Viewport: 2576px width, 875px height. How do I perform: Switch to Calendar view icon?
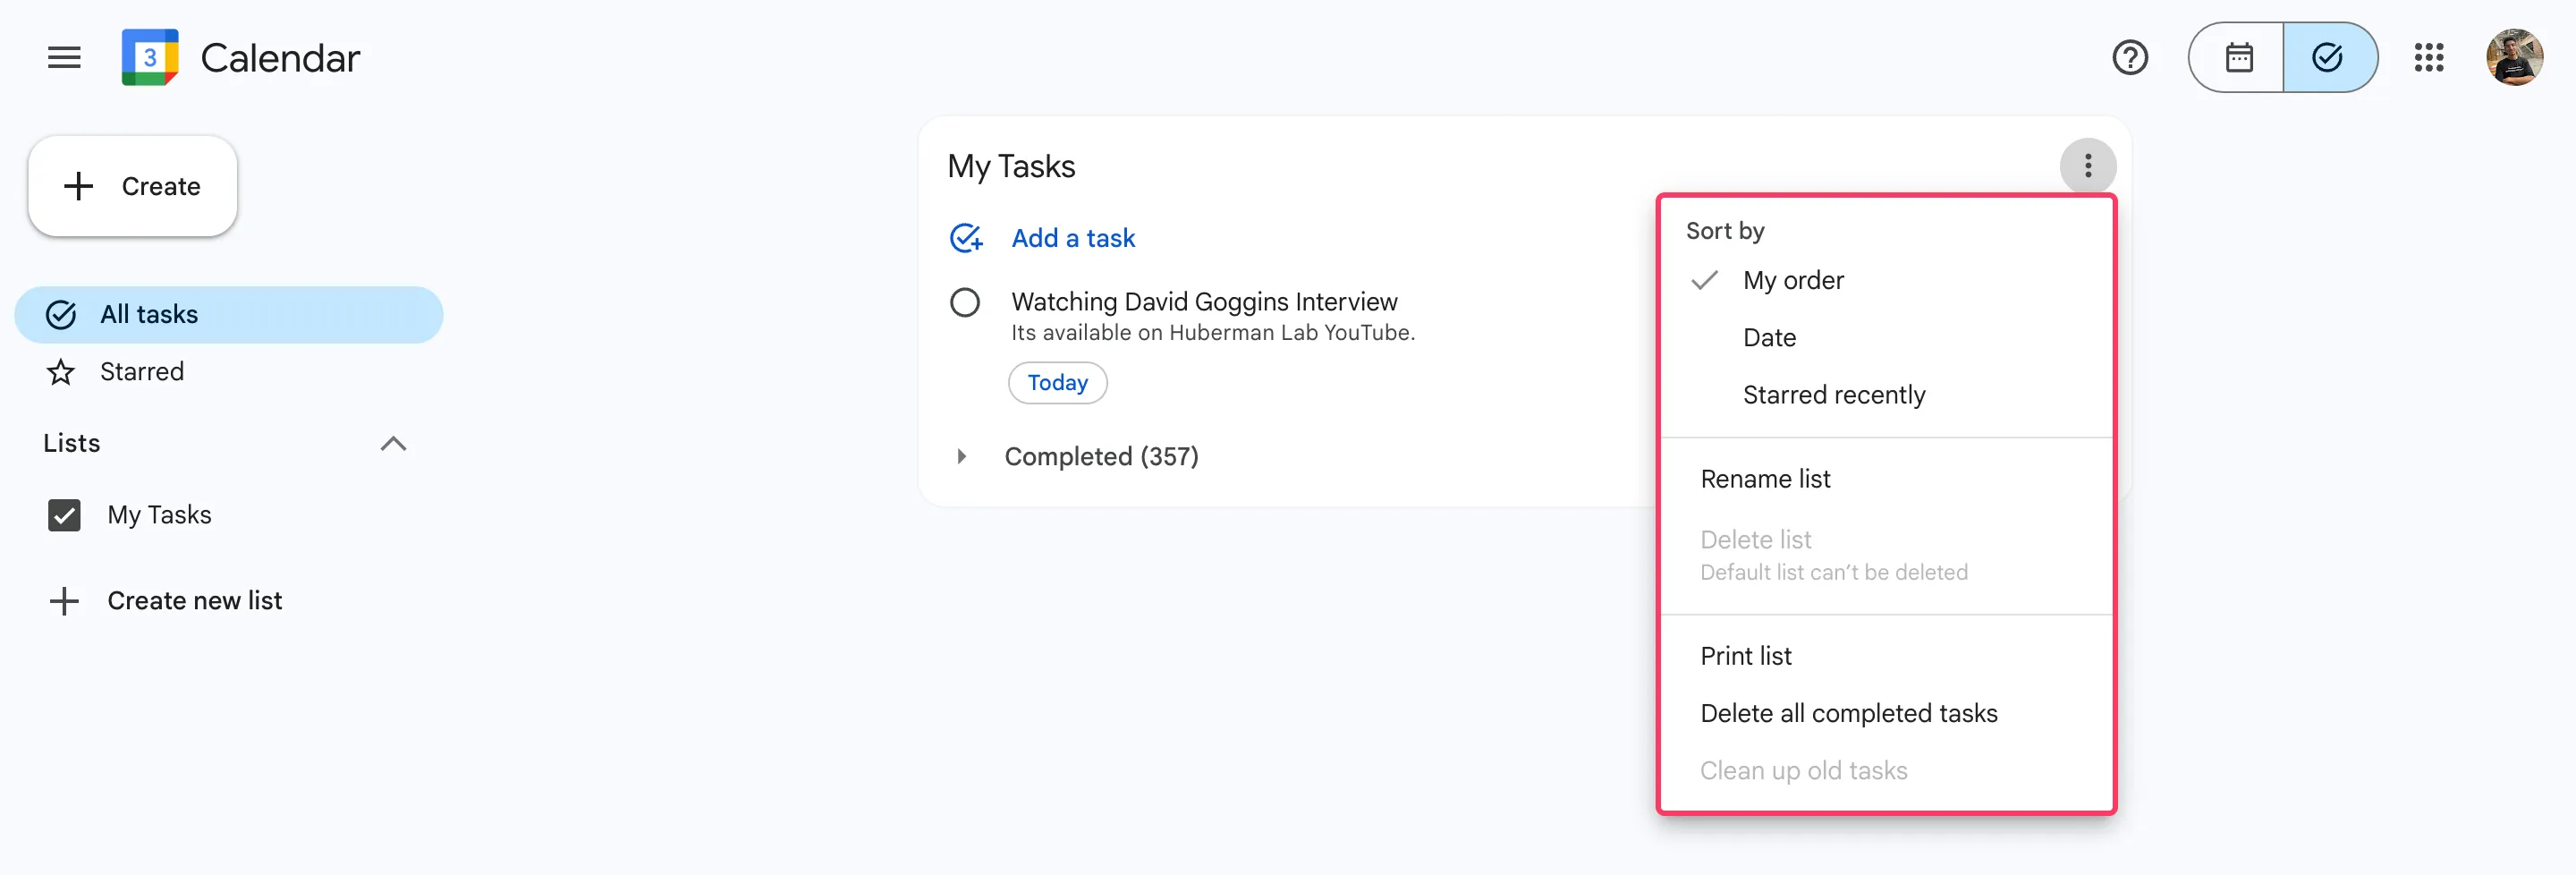coord(2238,57)
